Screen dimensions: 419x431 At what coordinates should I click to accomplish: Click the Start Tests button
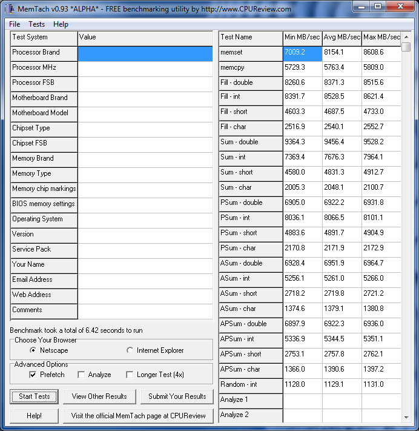[x=35, y=396]
